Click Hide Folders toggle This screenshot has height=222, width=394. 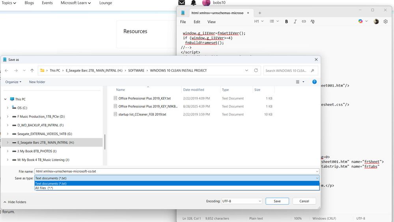tap(15, 202)
